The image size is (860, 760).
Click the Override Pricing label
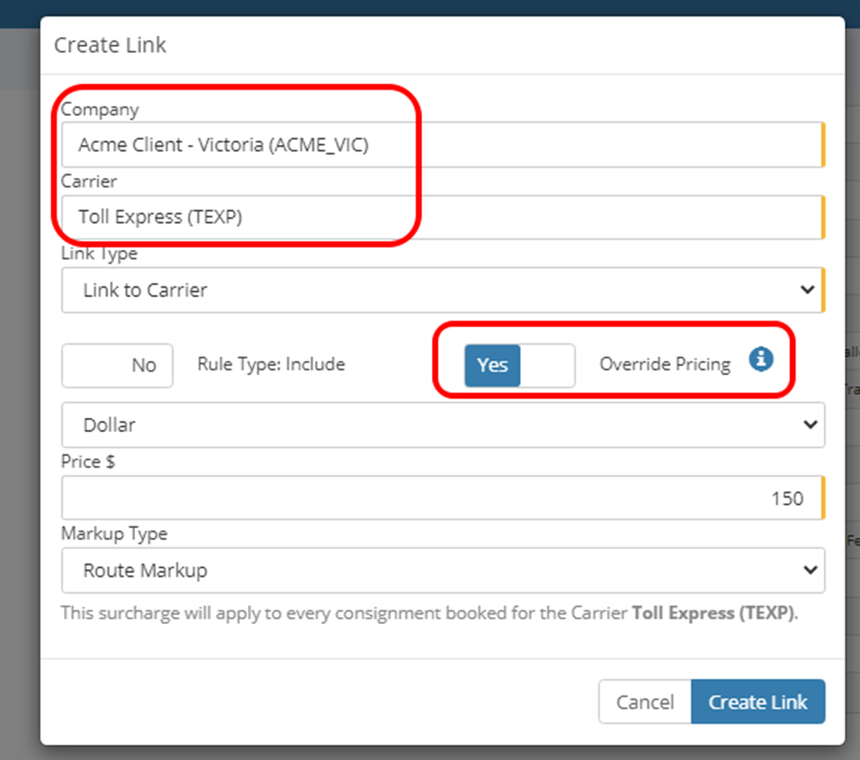(x=665, y=364)
